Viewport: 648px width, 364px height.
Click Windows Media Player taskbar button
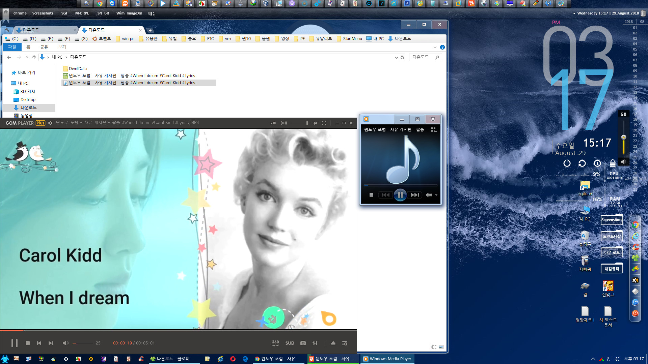coord(387,359)
